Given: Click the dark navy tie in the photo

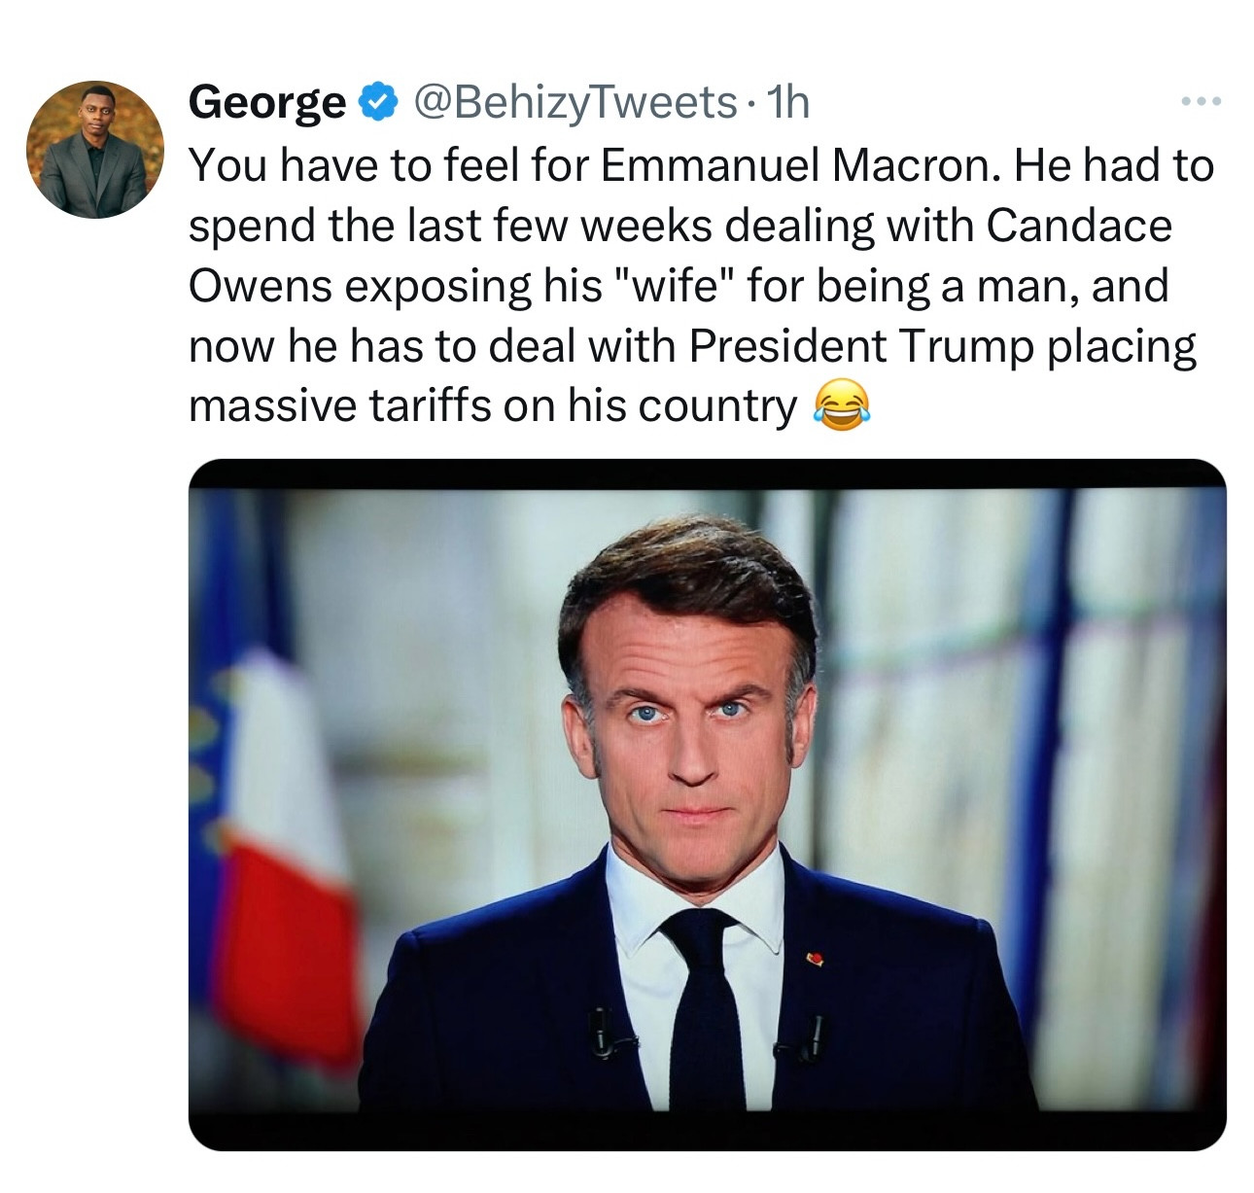Looking at the screenshot, I should (706, 1011).
